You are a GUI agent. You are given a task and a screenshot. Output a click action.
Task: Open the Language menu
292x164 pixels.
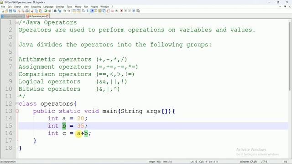[x=48, y=7]
